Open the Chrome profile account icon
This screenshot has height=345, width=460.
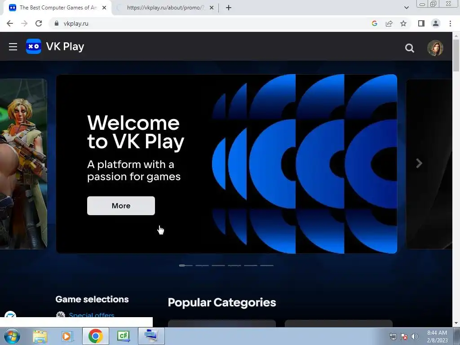pos(436,23)
